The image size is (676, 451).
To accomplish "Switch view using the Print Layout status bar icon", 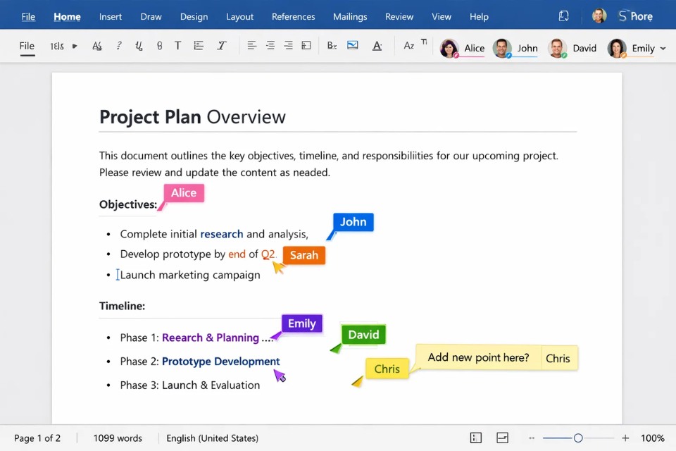I will pyautogui.click(x=502, y=438).
